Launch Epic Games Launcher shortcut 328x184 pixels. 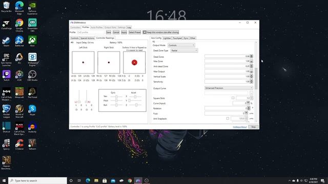coord(6,60)
